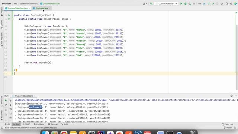Start debugging with the bug icon
238x134 pixels.
click(x=185, y=3)
